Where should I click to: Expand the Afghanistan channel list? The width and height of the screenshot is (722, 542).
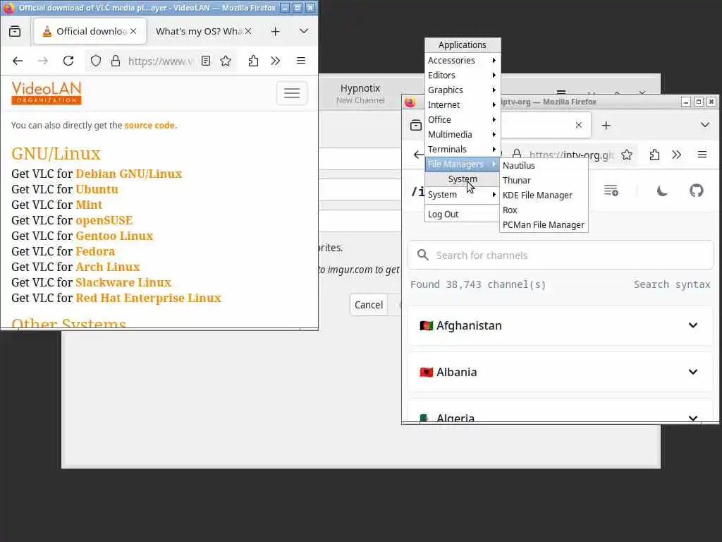pos(561,325)
